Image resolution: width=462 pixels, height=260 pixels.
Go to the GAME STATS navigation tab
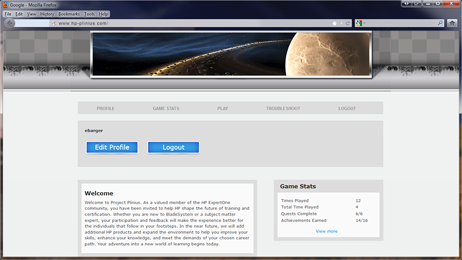pos(166,109)
